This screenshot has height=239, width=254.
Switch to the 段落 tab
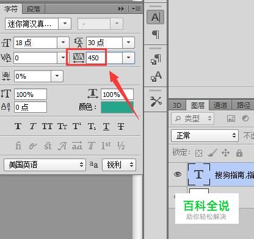(33, 9)
